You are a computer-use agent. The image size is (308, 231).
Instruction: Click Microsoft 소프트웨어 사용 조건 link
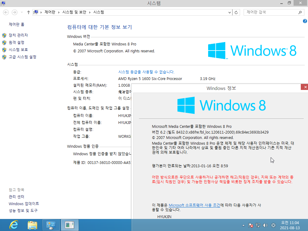point(194,205)
